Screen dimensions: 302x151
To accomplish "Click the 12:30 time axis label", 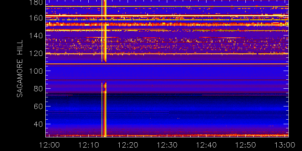I will [x=167, y=145].
